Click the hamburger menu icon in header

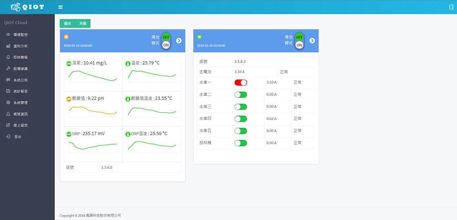(x=61, y=7)
